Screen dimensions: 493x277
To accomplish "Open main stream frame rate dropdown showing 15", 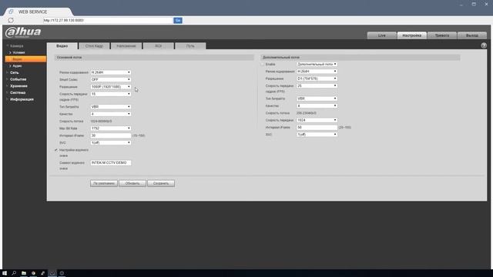I will (111, 94).
